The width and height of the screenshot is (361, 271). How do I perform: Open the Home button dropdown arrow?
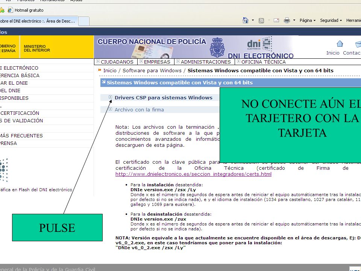pos(253,20)
